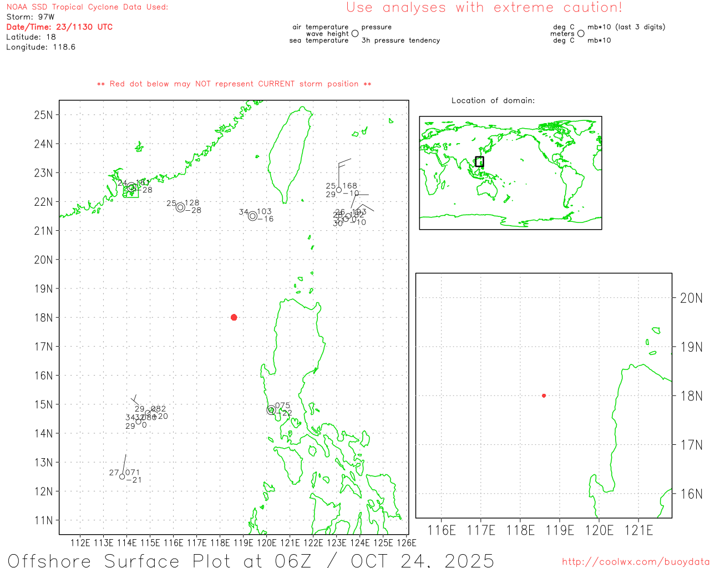
Task: Click the 'NOAA SSD Tropical Cyclone Data Used:' header
Action: click(x=87, y=7)
